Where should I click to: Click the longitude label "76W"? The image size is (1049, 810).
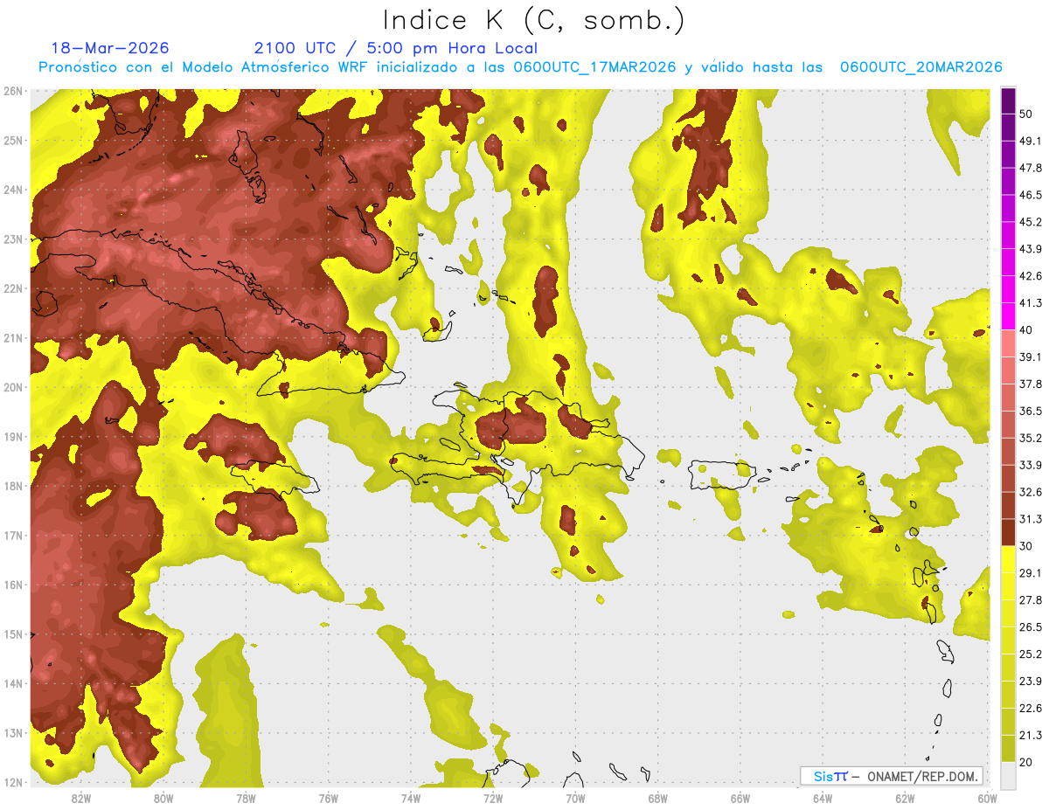click(x=328, y=799)
